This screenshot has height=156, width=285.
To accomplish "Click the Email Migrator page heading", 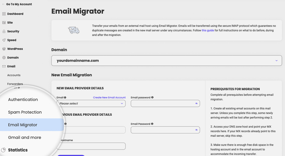I will (x=78, y=11).
